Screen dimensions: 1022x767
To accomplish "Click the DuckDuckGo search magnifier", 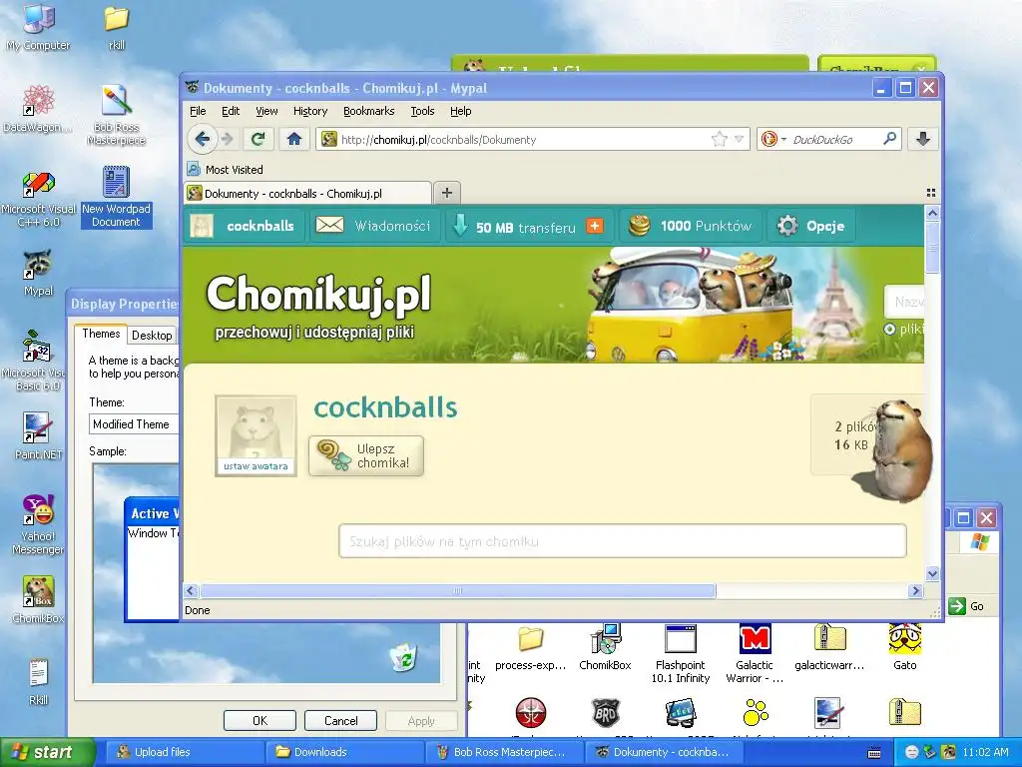I will point(889,139).
